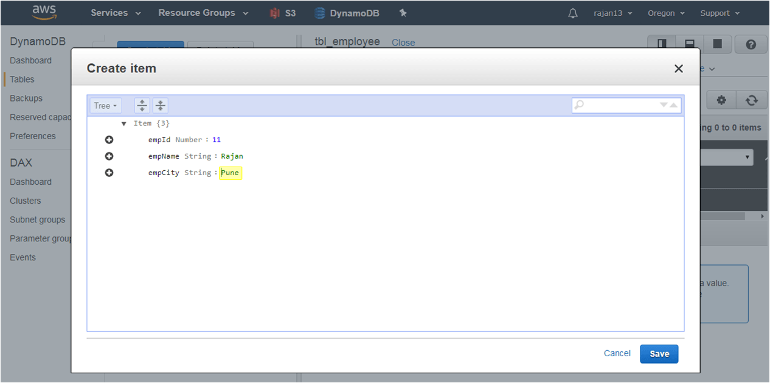Open the rajan13 account dropdown

point(612,13)
